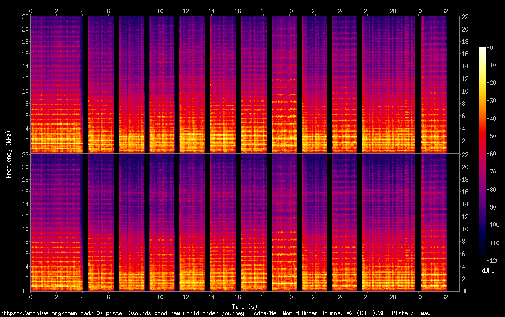
Task: Click the Frequency (kHz) axis title
Action: coord(9,154)
